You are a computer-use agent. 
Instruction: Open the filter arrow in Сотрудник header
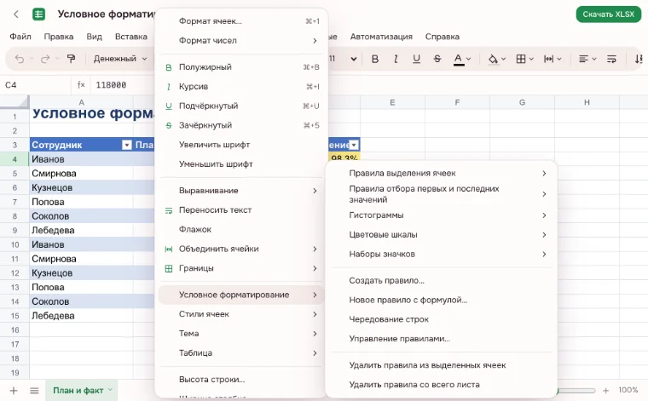(x=127, y=145)
